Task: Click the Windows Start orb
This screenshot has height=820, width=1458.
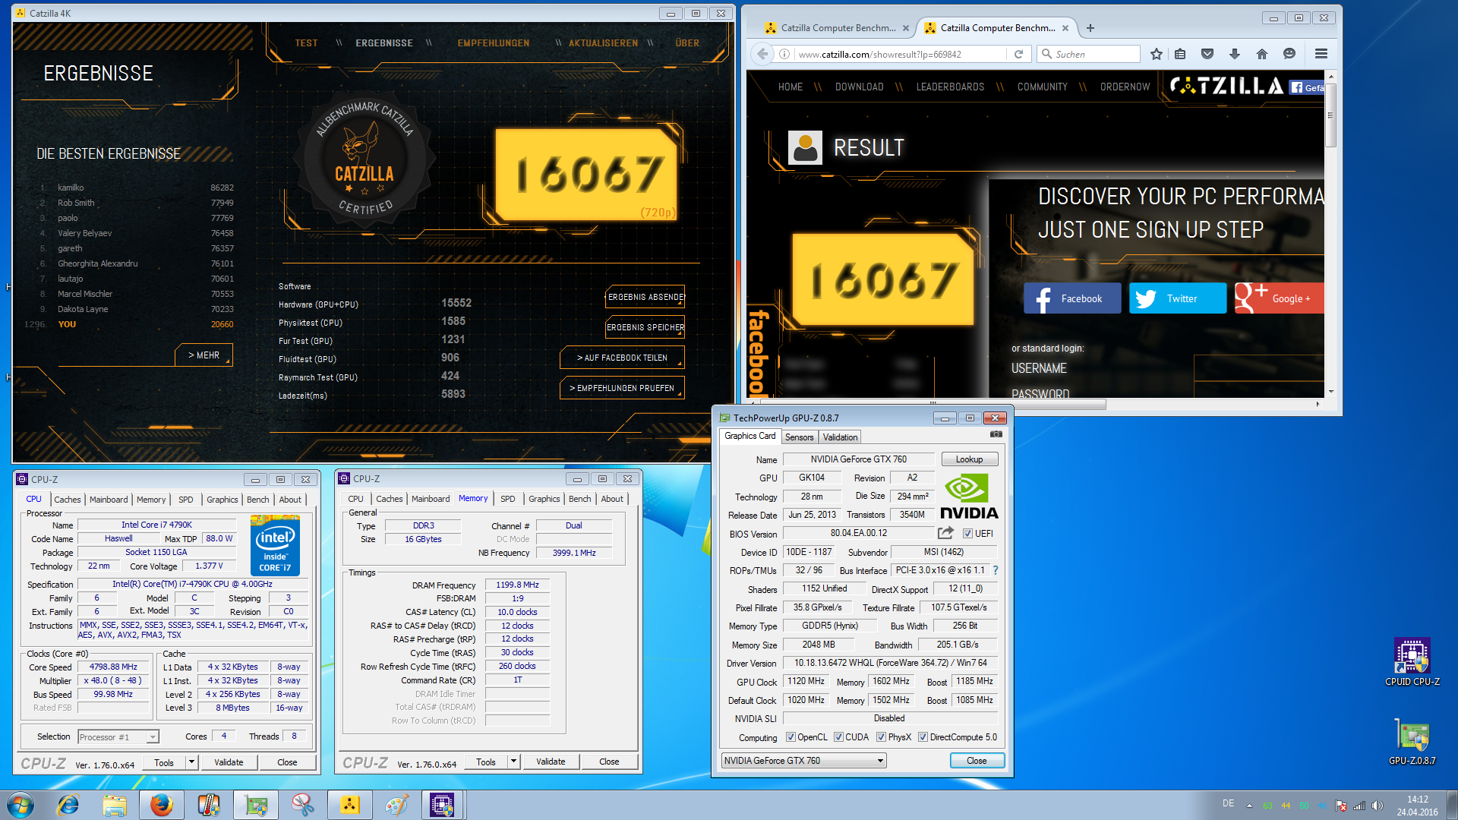Action: [x=21, y=805]
